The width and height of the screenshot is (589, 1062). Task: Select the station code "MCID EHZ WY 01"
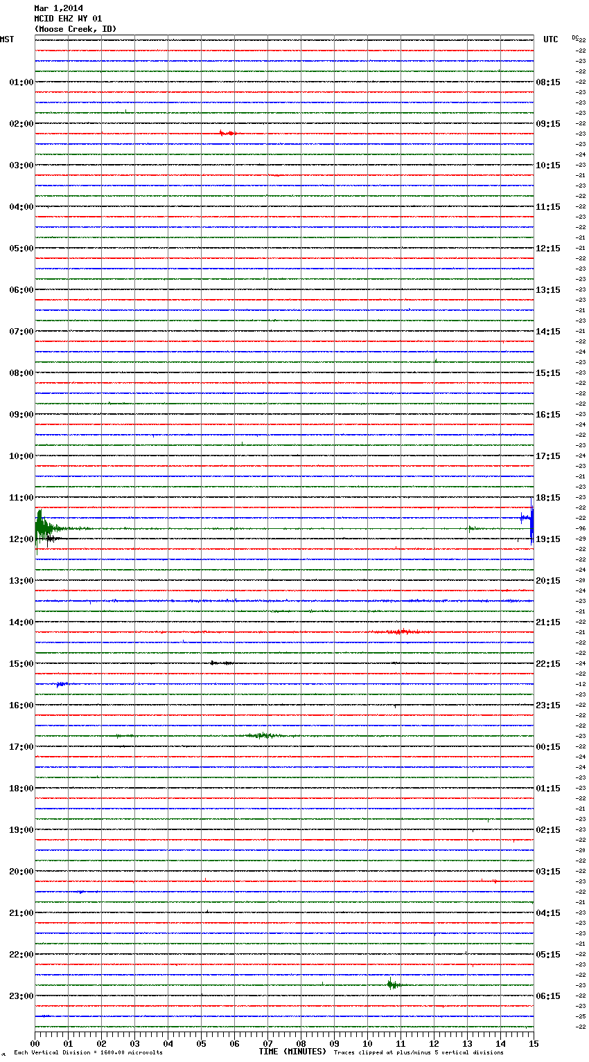click(x=68, y=19)
